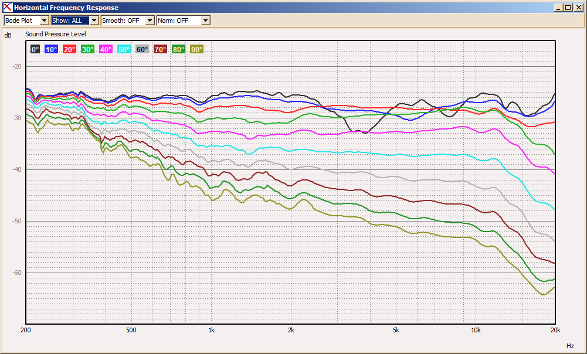
Task: Click the Sound Pressure Level title
Action: point(55,34)
